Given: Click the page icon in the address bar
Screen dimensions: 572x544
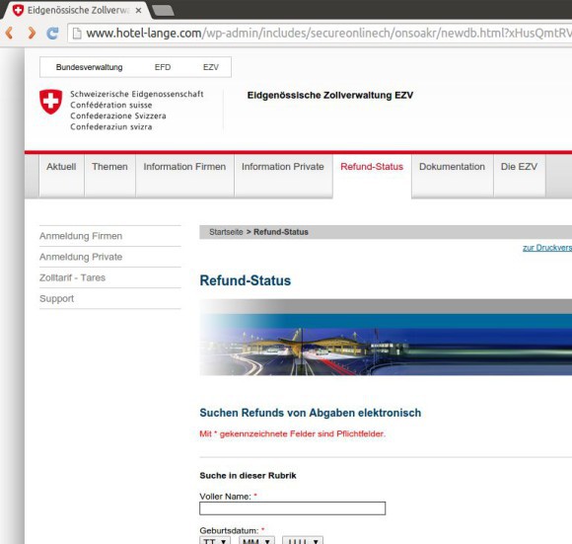Looking at the screenshot, I should click(x=77, y=34).
